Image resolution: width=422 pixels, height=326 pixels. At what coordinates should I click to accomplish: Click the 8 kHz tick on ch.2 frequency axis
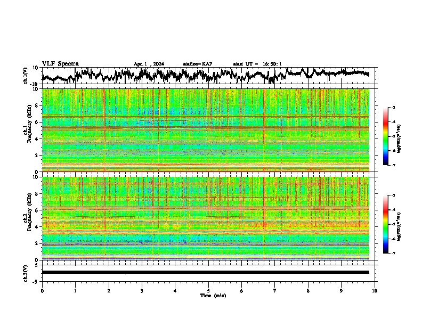click(37, 194)
